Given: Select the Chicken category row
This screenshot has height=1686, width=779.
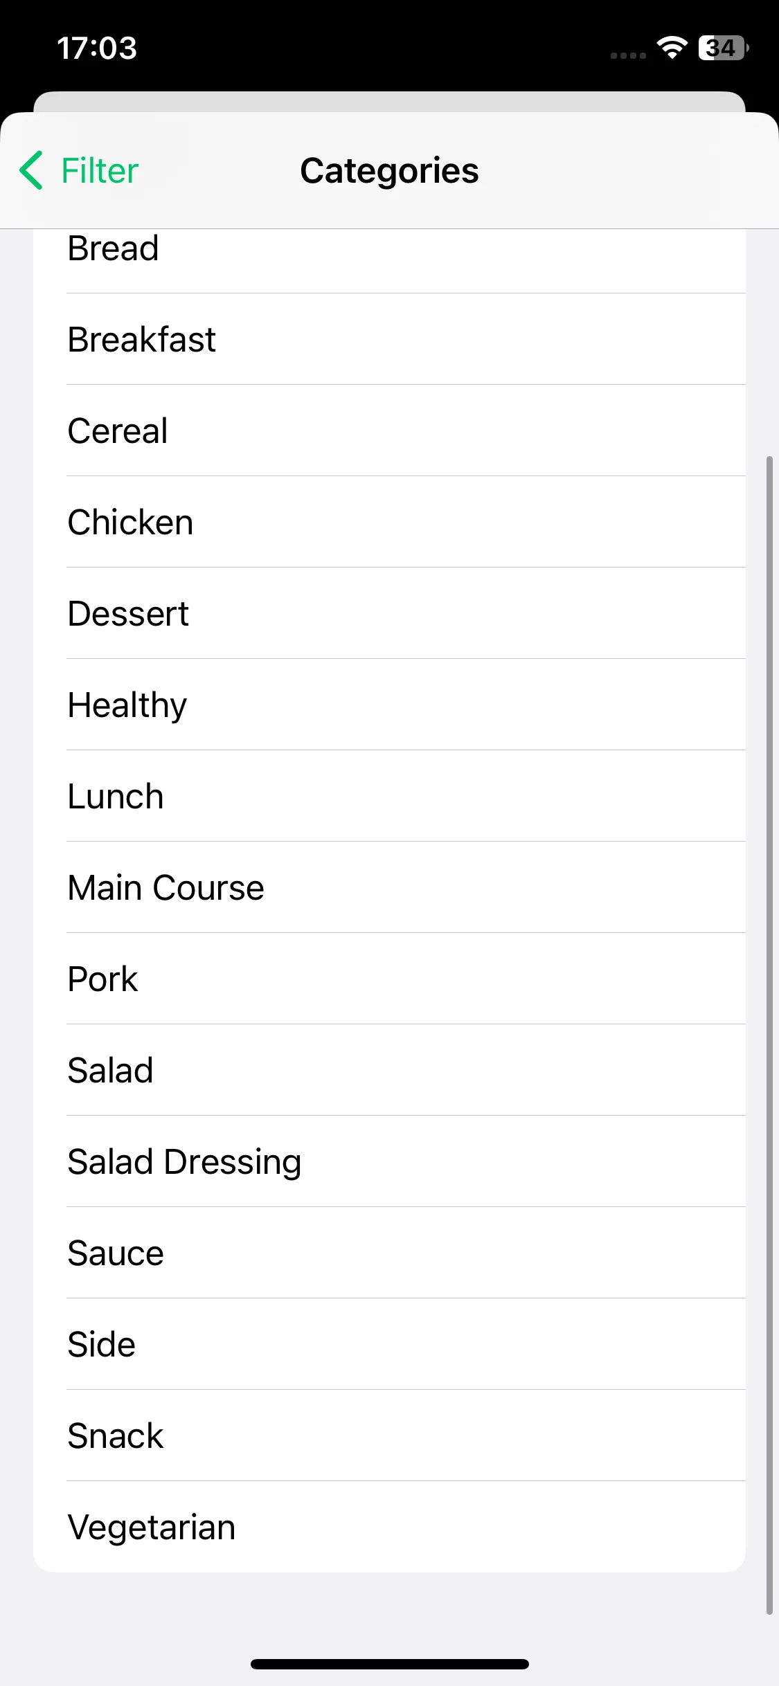Looking at the screenshot, I should (389, 522).
